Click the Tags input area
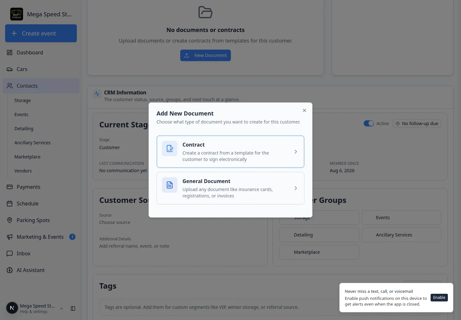This screenshot has width=461, height=320. (x=270, y=307)
